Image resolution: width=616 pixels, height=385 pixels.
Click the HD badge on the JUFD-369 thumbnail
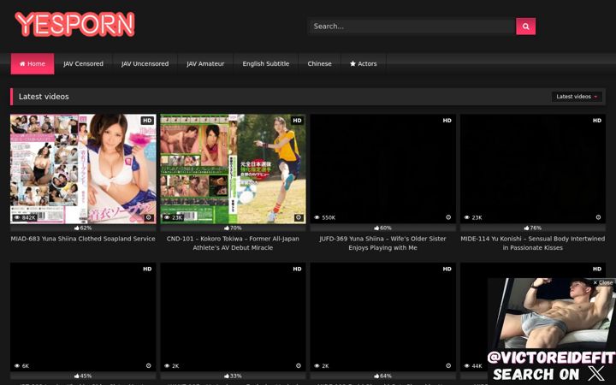point(447,121)
